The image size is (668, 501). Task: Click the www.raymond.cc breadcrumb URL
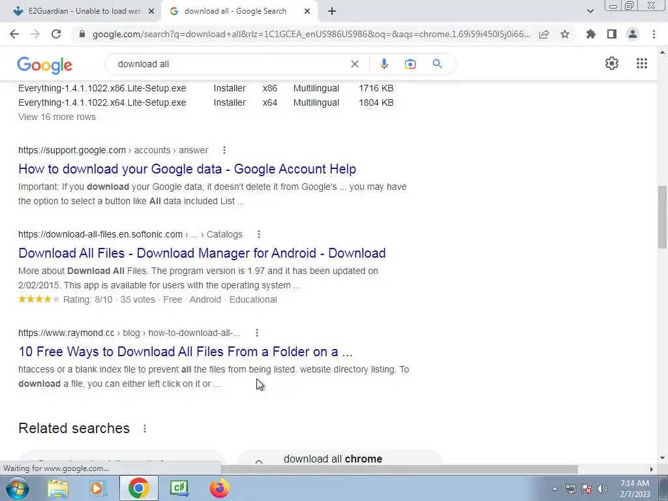pos(129,333)
